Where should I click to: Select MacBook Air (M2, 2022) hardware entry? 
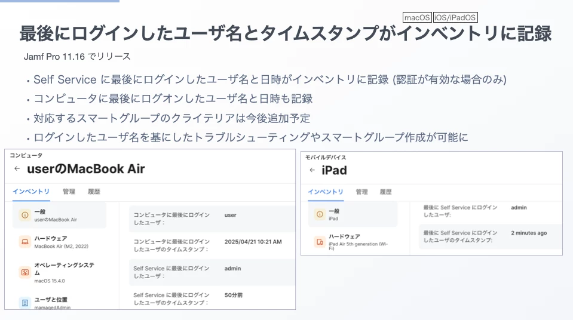click(62, 246)
